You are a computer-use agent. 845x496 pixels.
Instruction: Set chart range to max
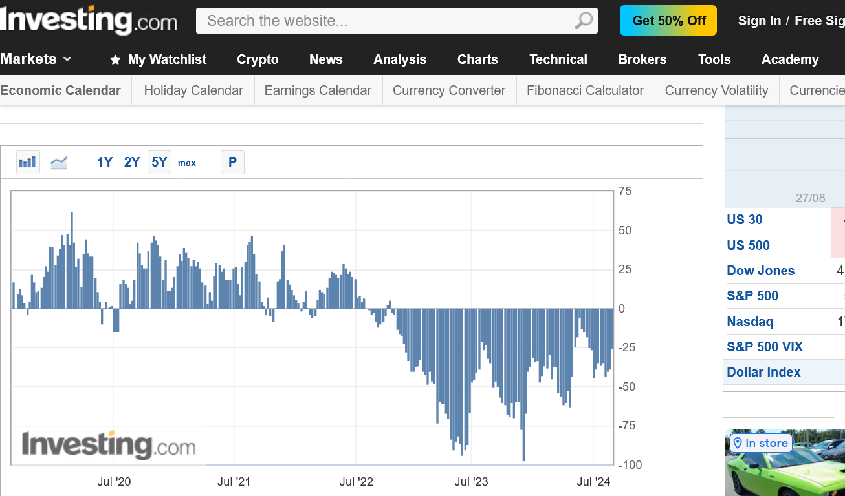click(x=187, y=163)
